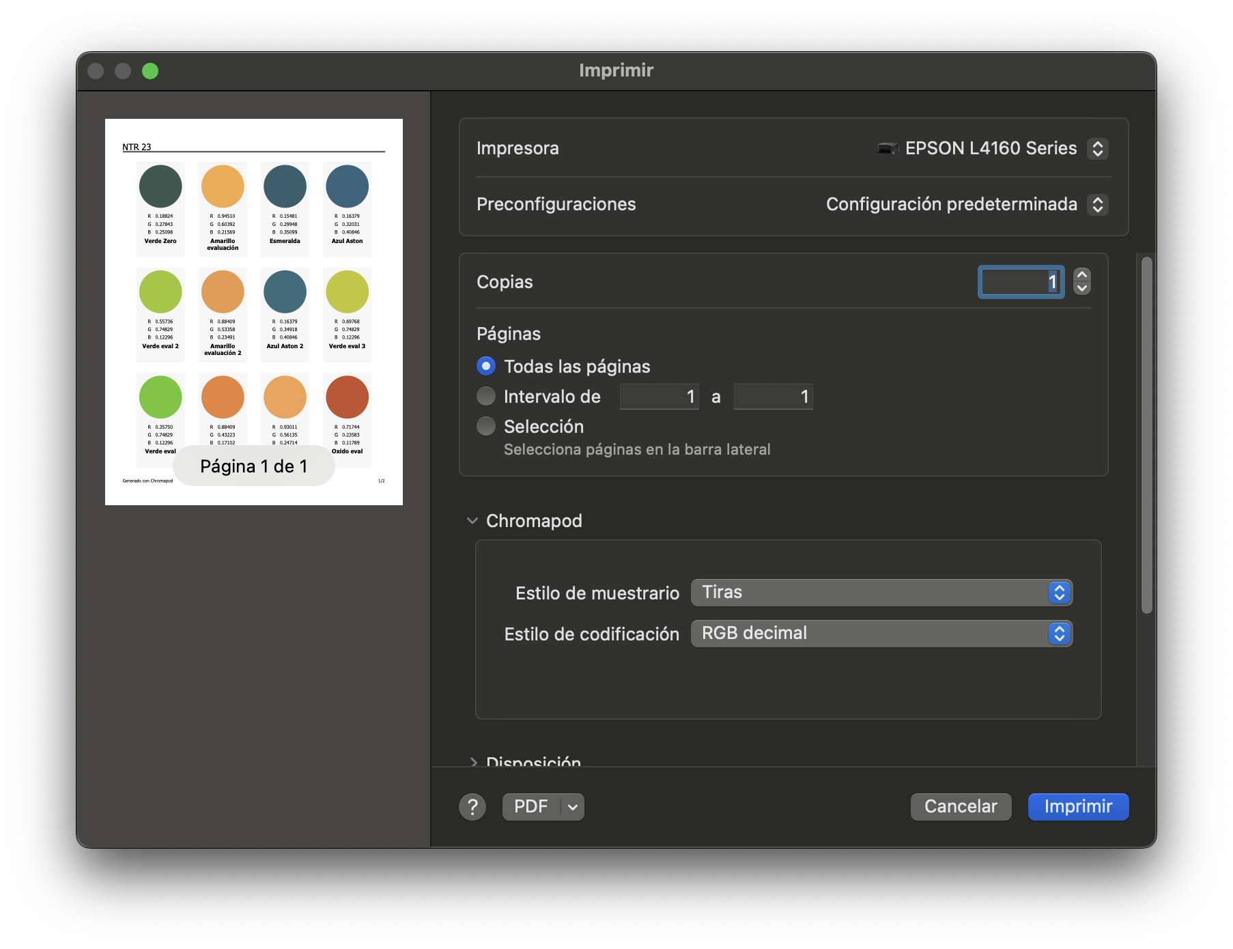The height and width of the screenshot is (949, 1233).
Task: Collapse the Chromapod section
Action: coord(472,521)
